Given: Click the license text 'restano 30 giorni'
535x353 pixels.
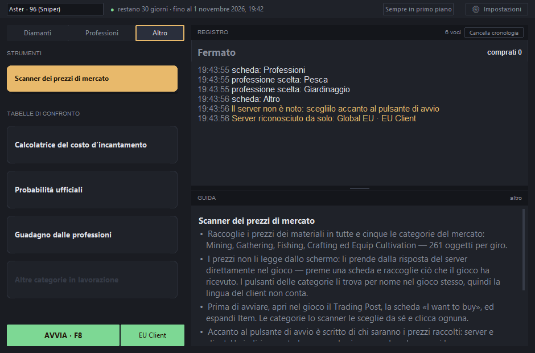Looking at the screenshot, I should pos(143,9).
